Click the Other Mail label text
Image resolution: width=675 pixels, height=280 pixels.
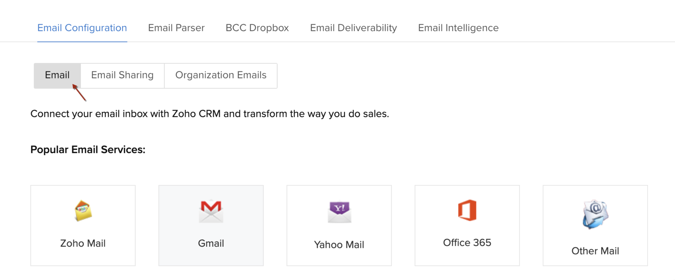pyautogui.click(x=595, y=251)
